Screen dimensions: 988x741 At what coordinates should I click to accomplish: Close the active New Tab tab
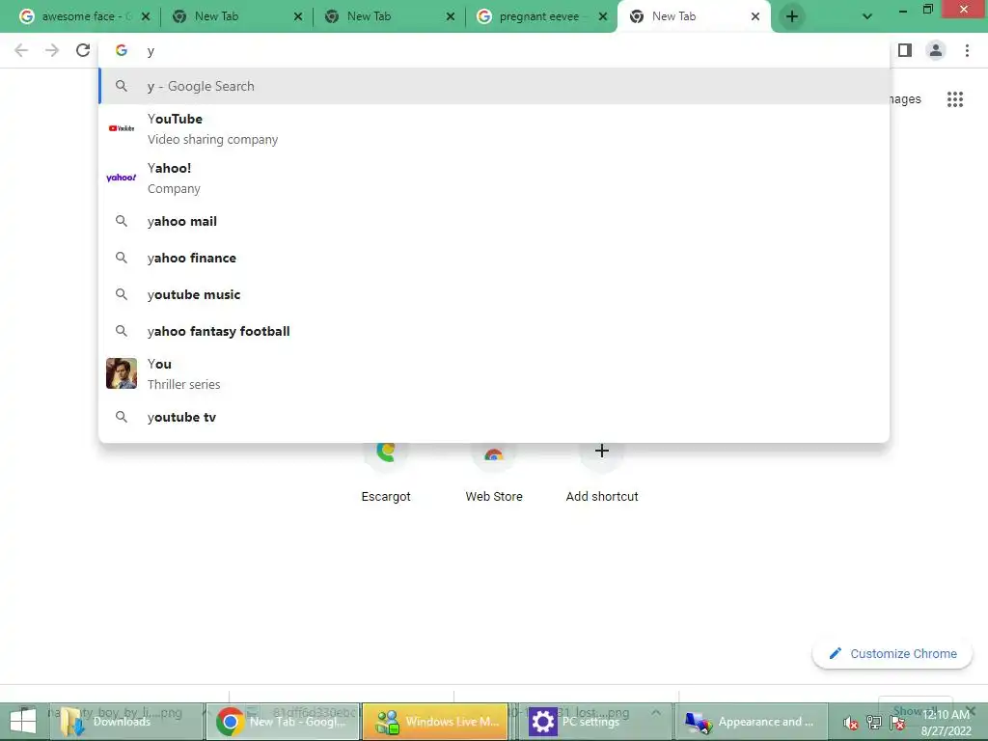click(x=755, y=16)
